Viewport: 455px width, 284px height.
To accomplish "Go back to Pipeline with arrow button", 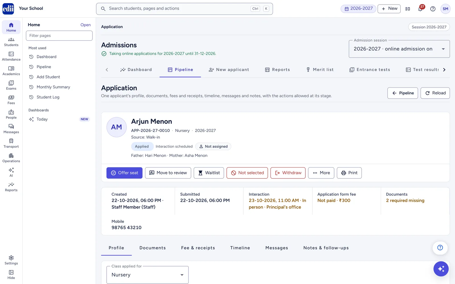I will (403, 93).
